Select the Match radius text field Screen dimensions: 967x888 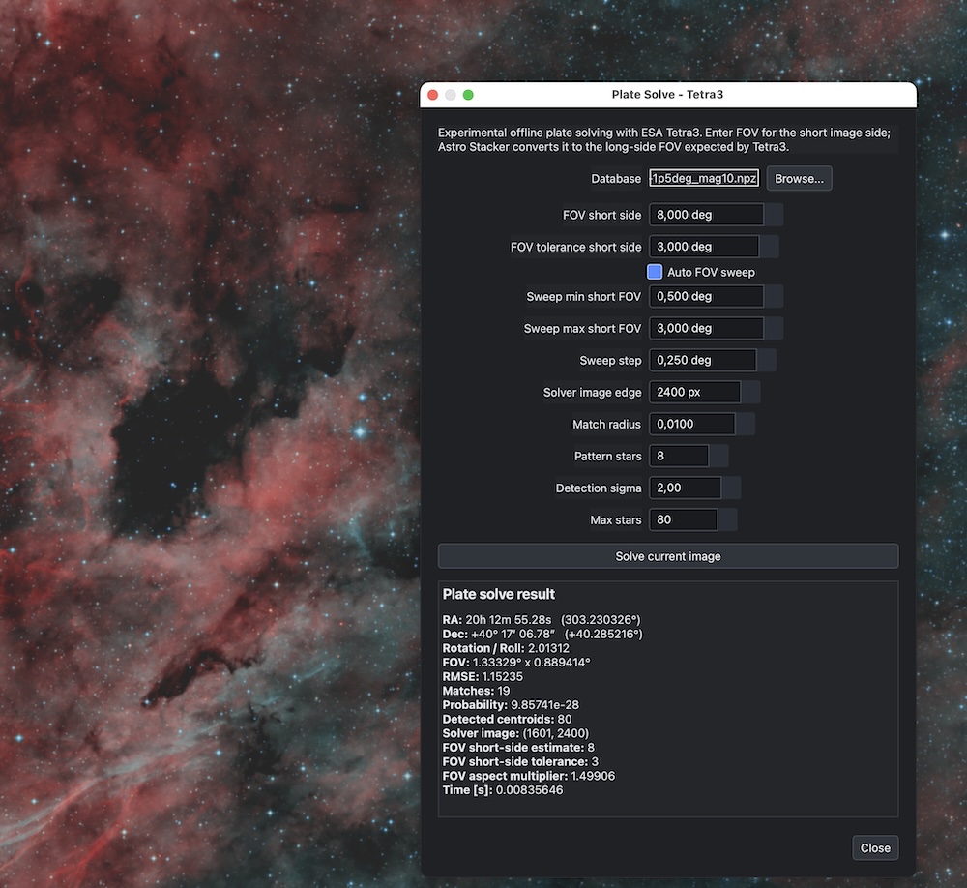pos(692,425)
